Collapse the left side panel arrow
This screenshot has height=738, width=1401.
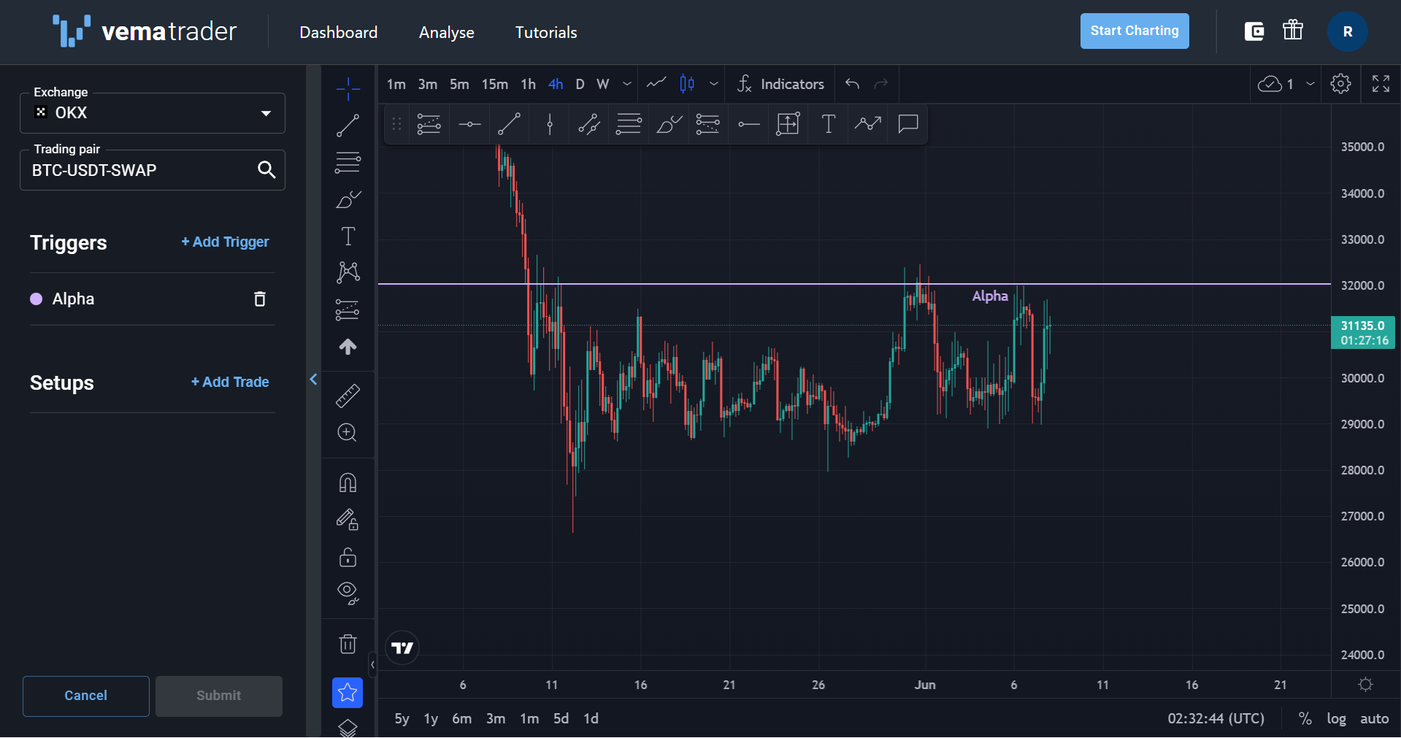click(313, 380)
